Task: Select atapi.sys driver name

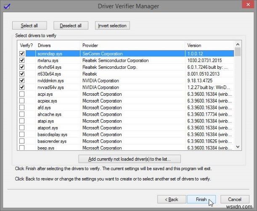Action: click(x=46, y=121)
